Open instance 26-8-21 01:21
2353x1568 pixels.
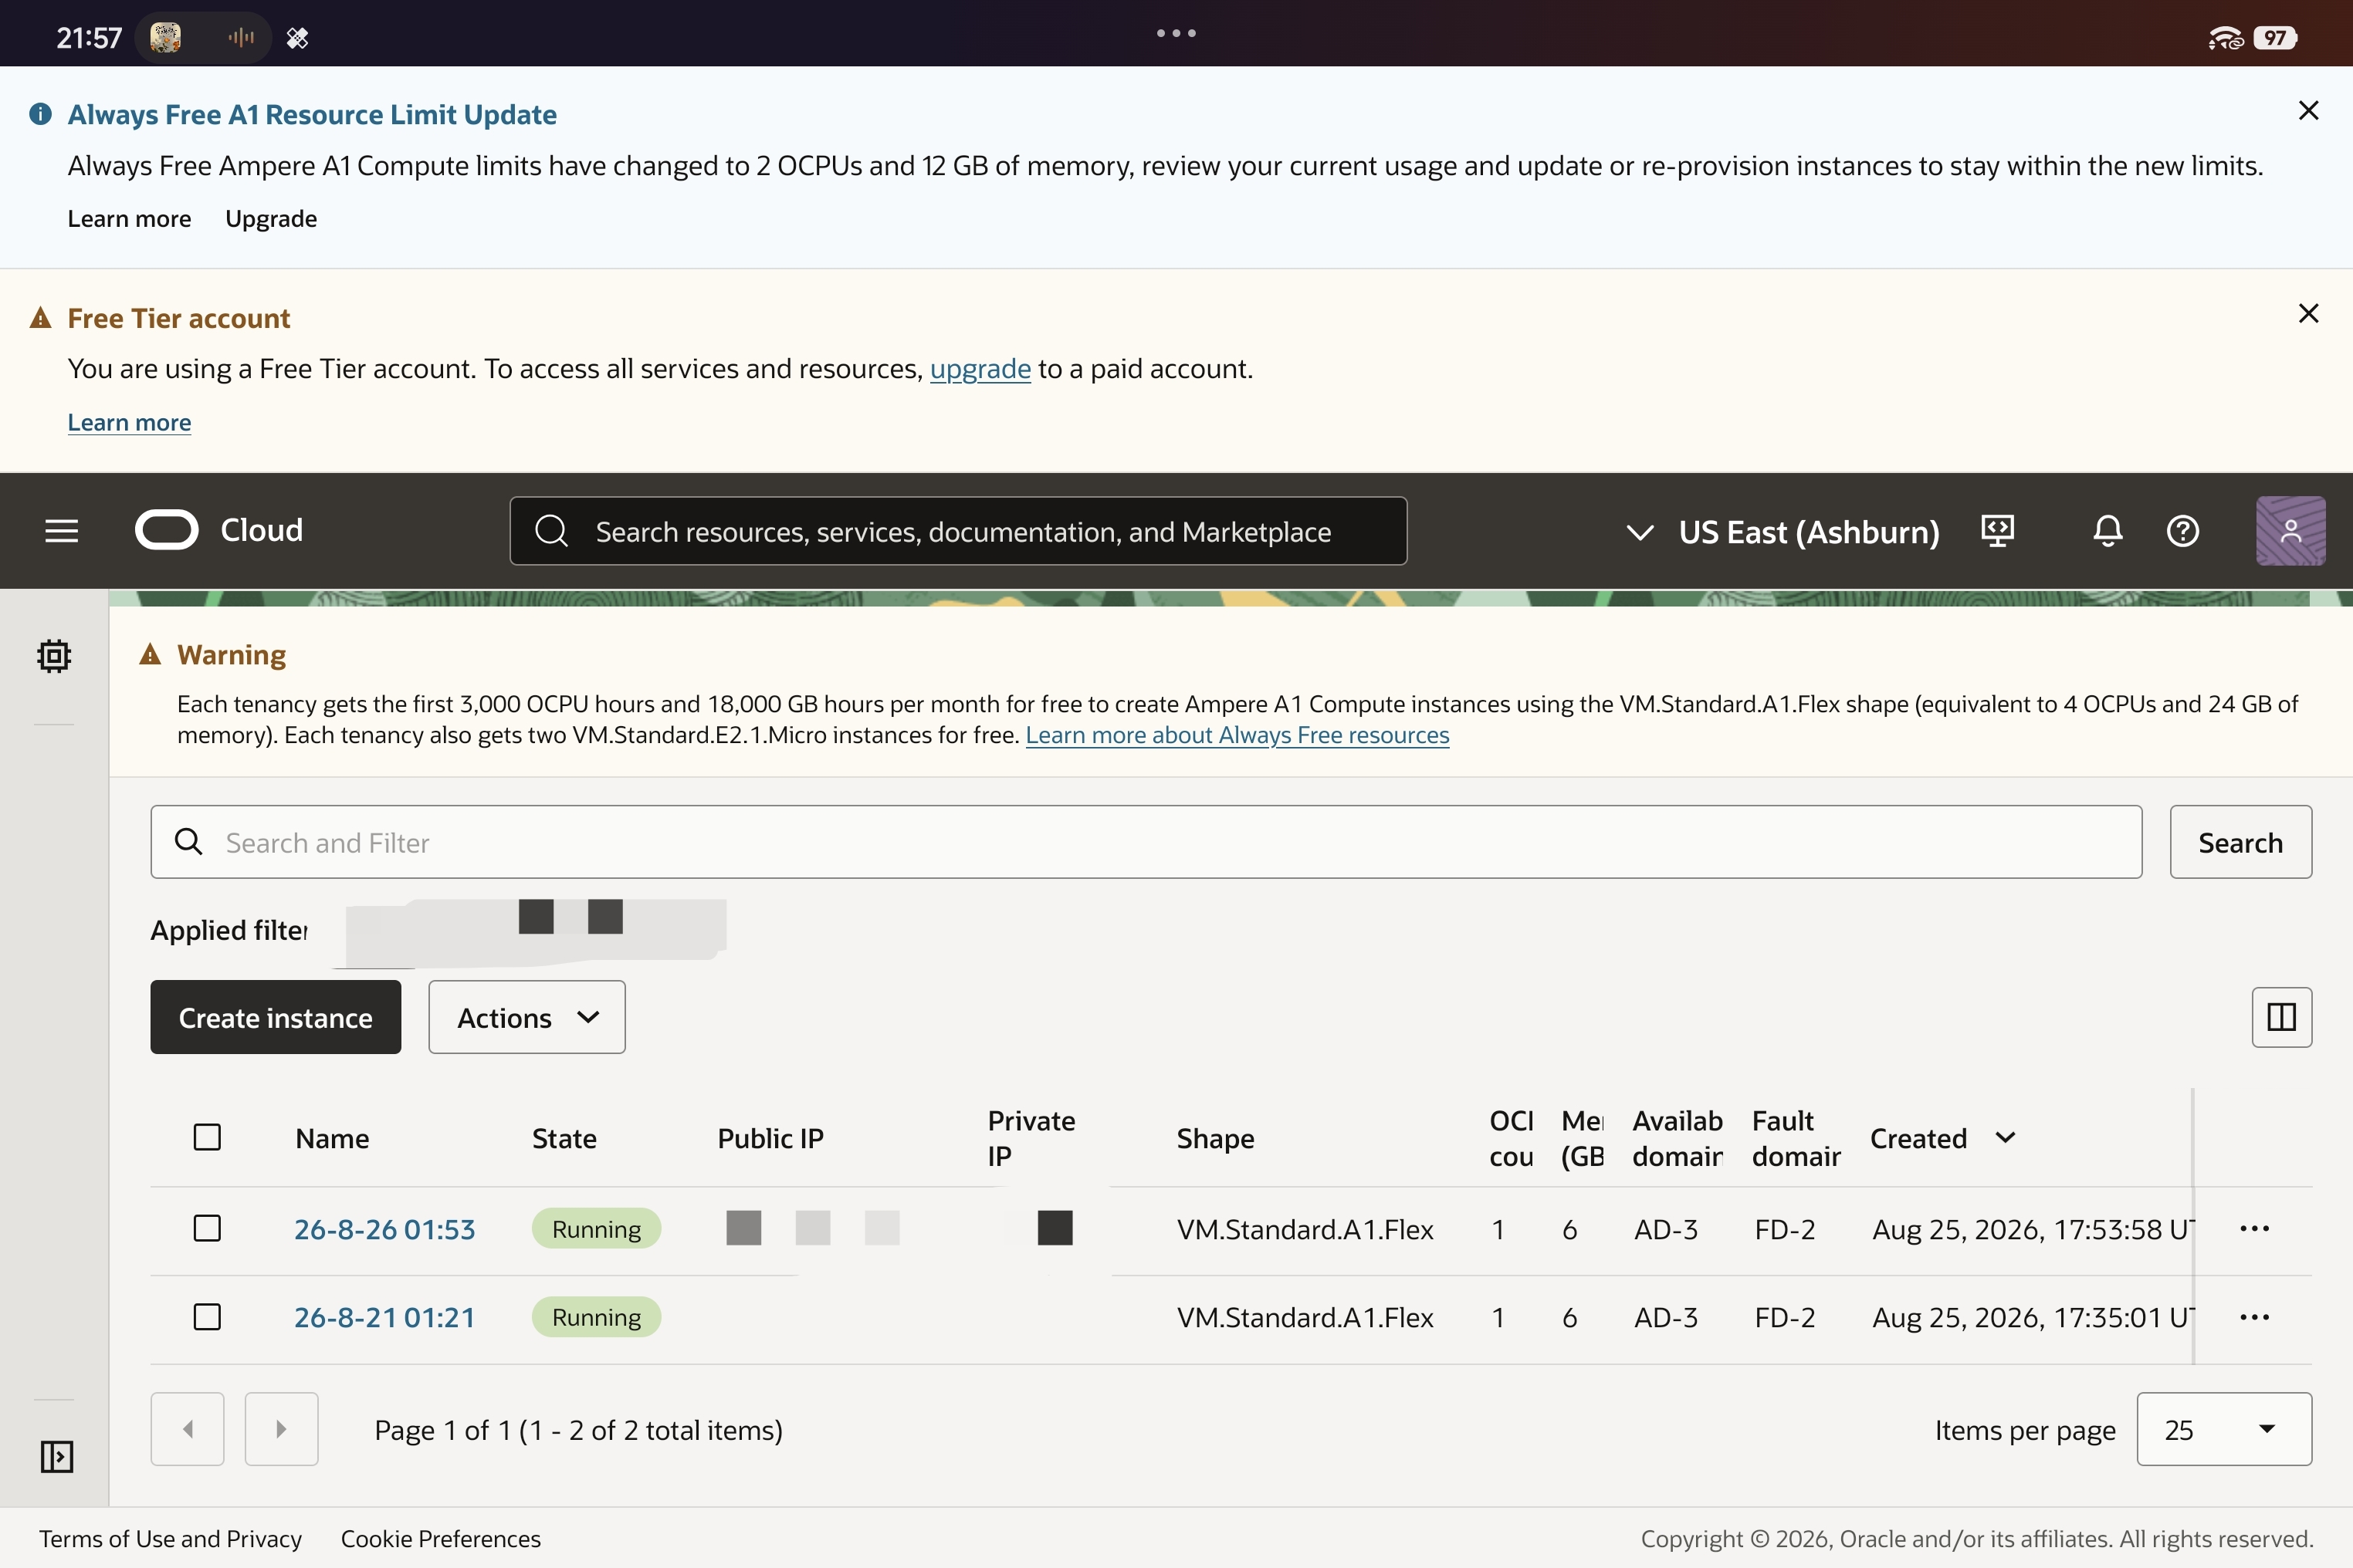pos(384,1317)
